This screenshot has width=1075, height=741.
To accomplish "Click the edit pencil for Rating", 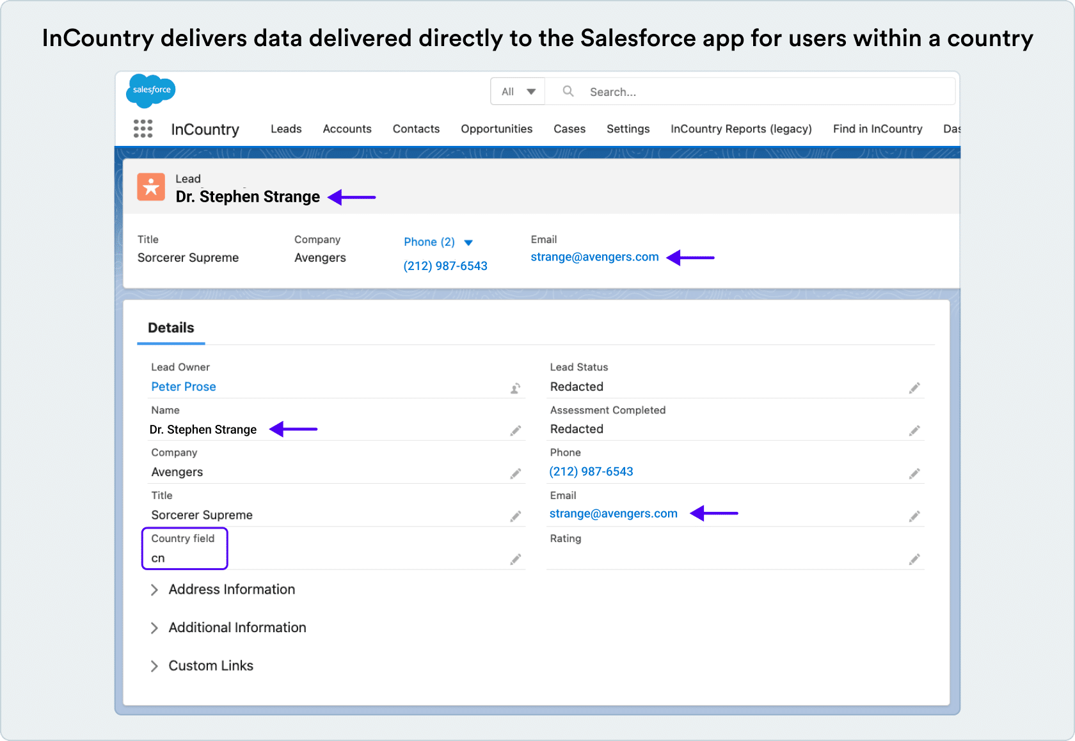I will pos(914,560).
